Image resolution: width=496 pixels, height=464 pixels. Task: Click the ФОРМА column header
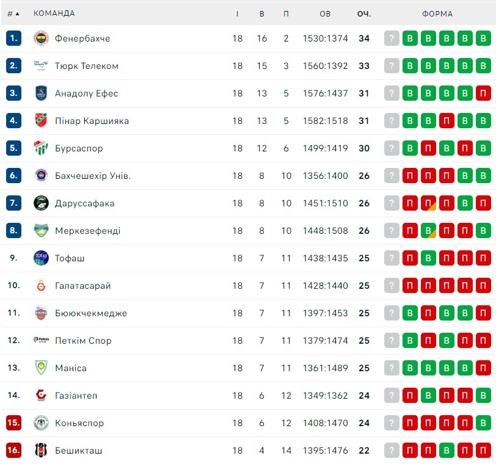(437, 13)
